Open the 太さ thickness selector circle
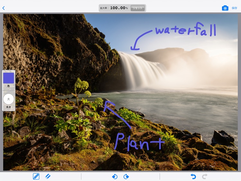This screenshot has height=181, width=241. point(8,99)
